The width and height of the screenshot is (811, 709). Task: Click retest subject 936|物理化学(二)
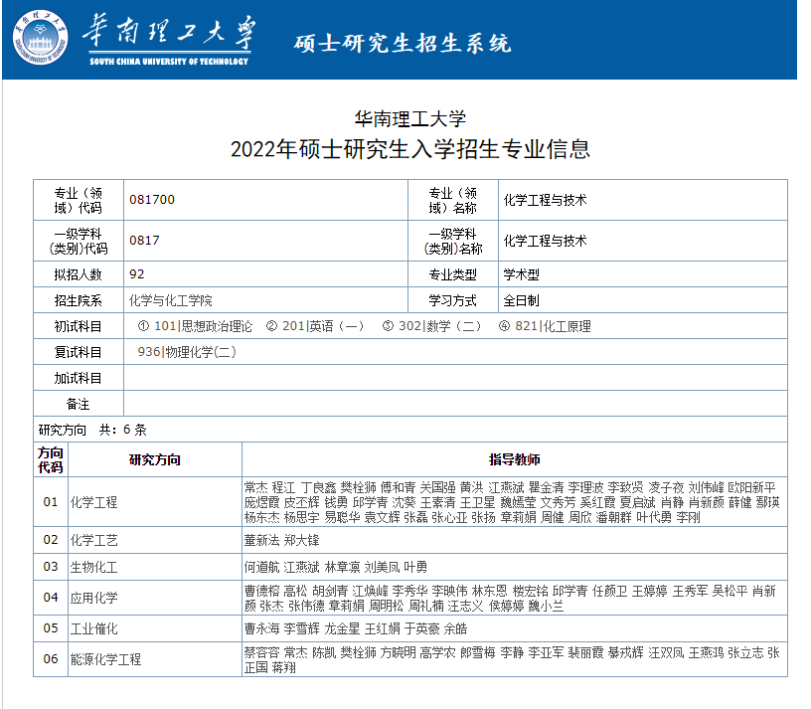pos(187,352)
